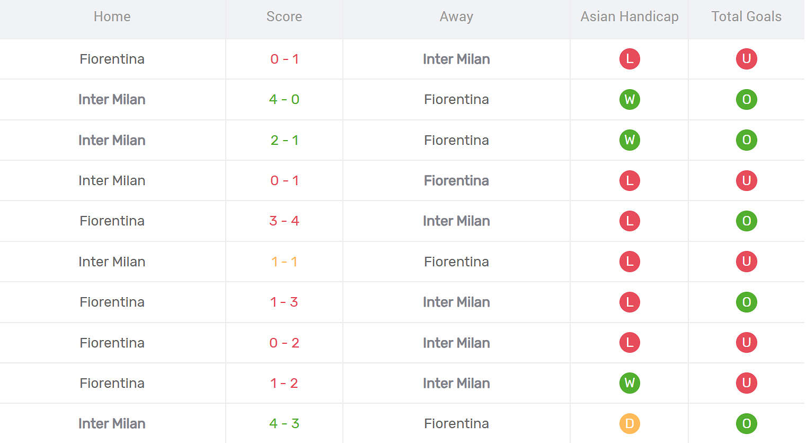Click the 1 - 1 draw score
This screenshot has height=443, width=806.
point(284,262)
